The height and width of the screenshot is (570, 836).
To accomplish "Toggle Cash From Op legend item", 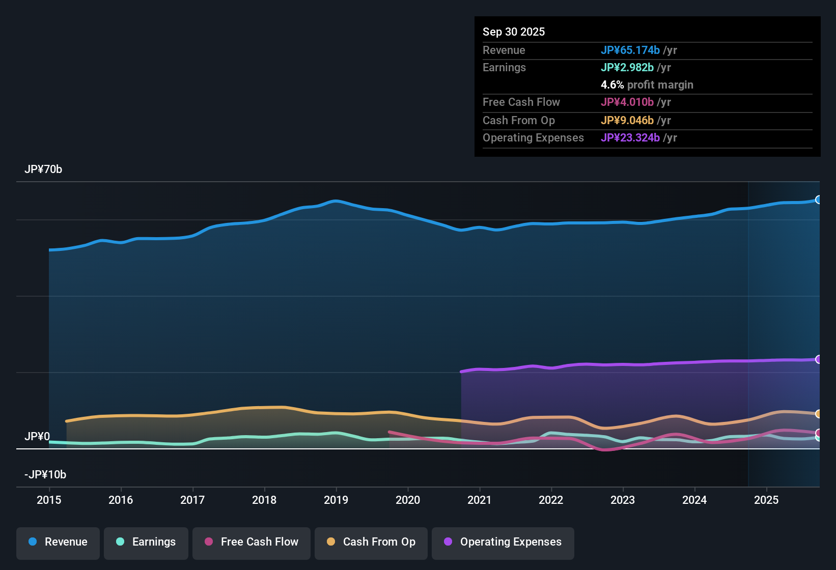I will pos(371,542).
